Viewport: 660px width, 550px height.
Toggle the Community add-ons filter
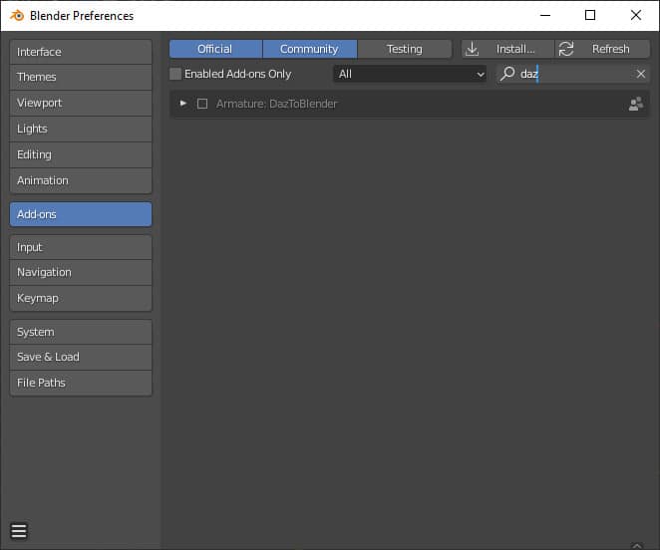tap(310, 49)
